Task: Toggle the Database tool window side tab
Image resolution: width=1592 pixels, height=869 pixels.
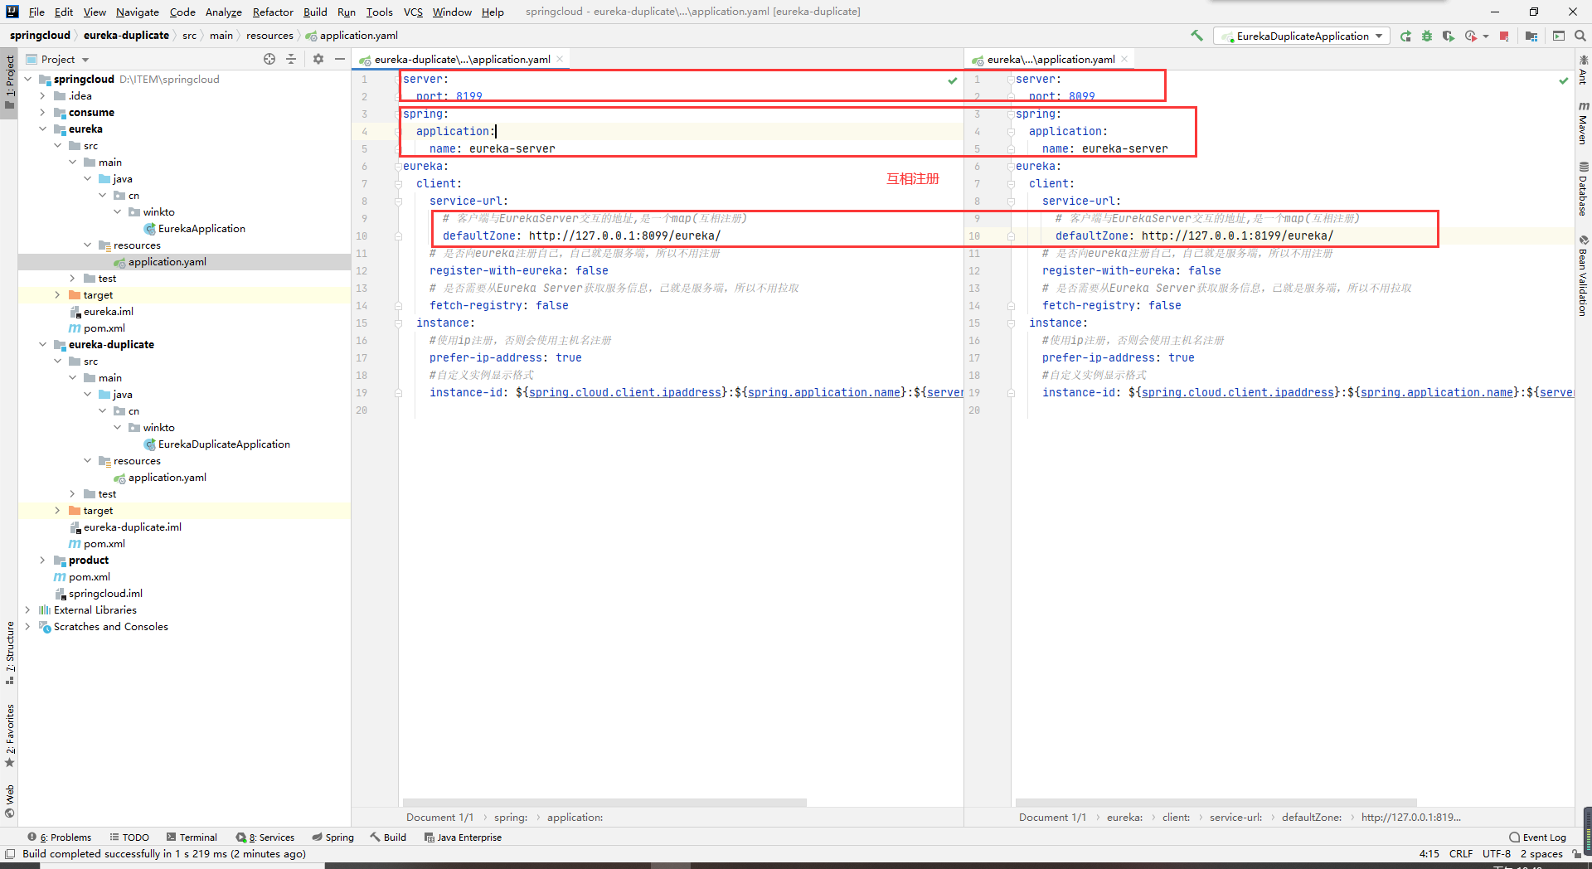Action: pyautogui.click(x=1583, y=188)
